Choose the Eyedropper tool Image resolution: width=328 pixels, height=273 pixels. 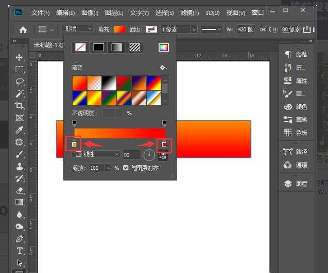tap(20, 130)
